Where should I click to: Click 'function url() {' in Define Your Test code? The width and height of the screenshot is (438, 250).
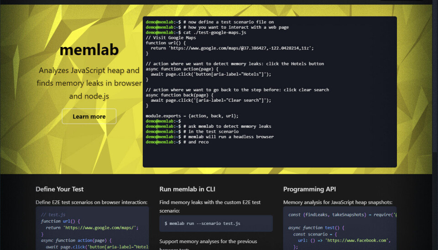pos(60,221)
